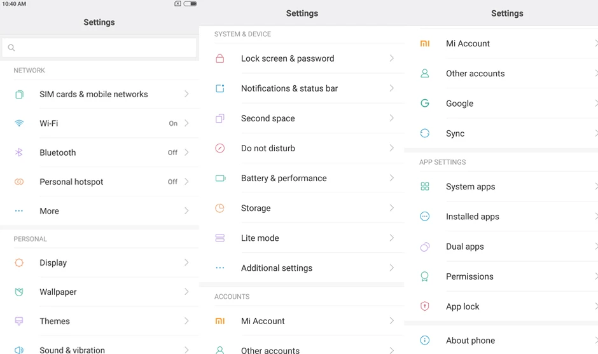Screen dimensions: 598x354
Task: Click the Permissions badge icon
Action: pyautogui.click(x=425, y=276)
